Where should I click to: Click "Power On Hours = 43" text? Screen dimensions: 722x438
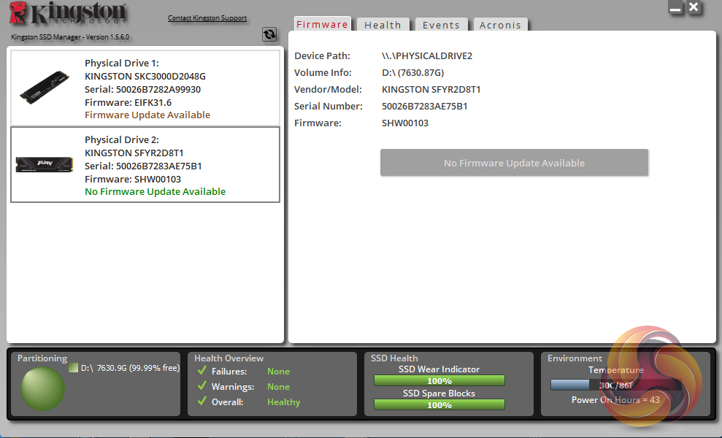coord(615,400)
